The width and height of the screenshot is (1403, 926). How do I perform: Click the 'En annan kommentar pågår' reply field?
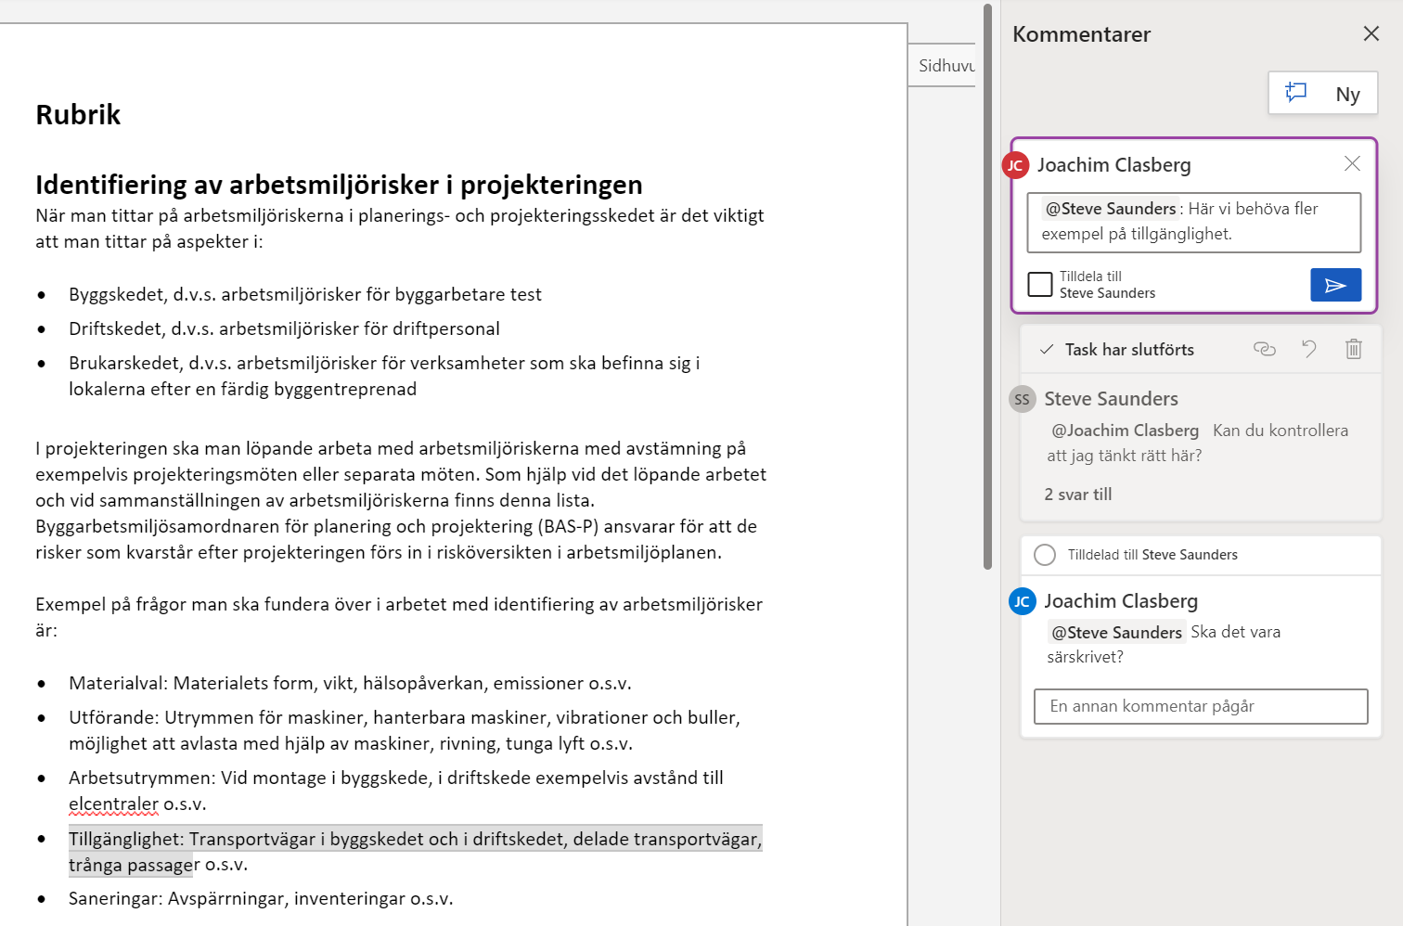coord(1200,706)
